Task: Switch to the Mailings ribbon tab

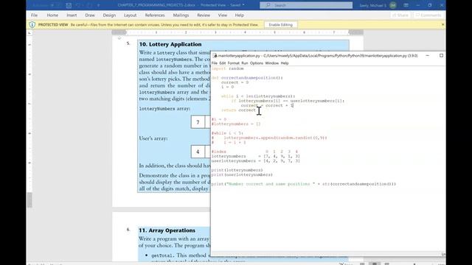Action: point(181,15)
